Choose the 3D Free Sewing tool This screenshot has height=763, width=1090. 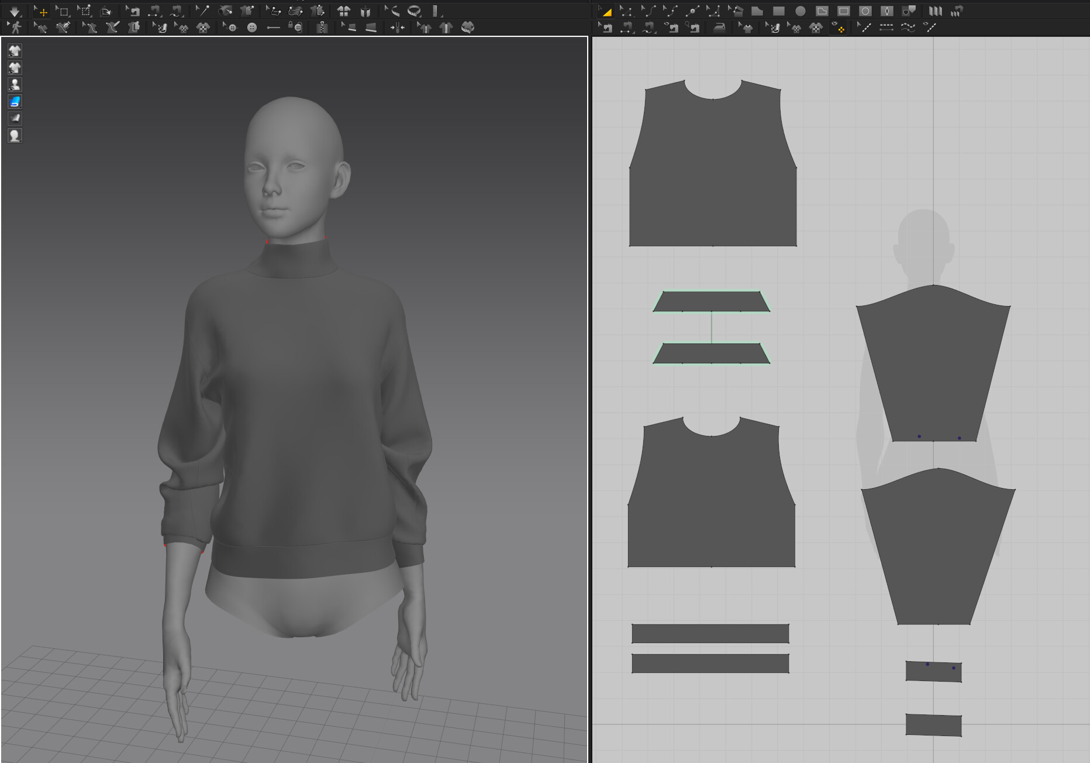[x=176, y=11]
